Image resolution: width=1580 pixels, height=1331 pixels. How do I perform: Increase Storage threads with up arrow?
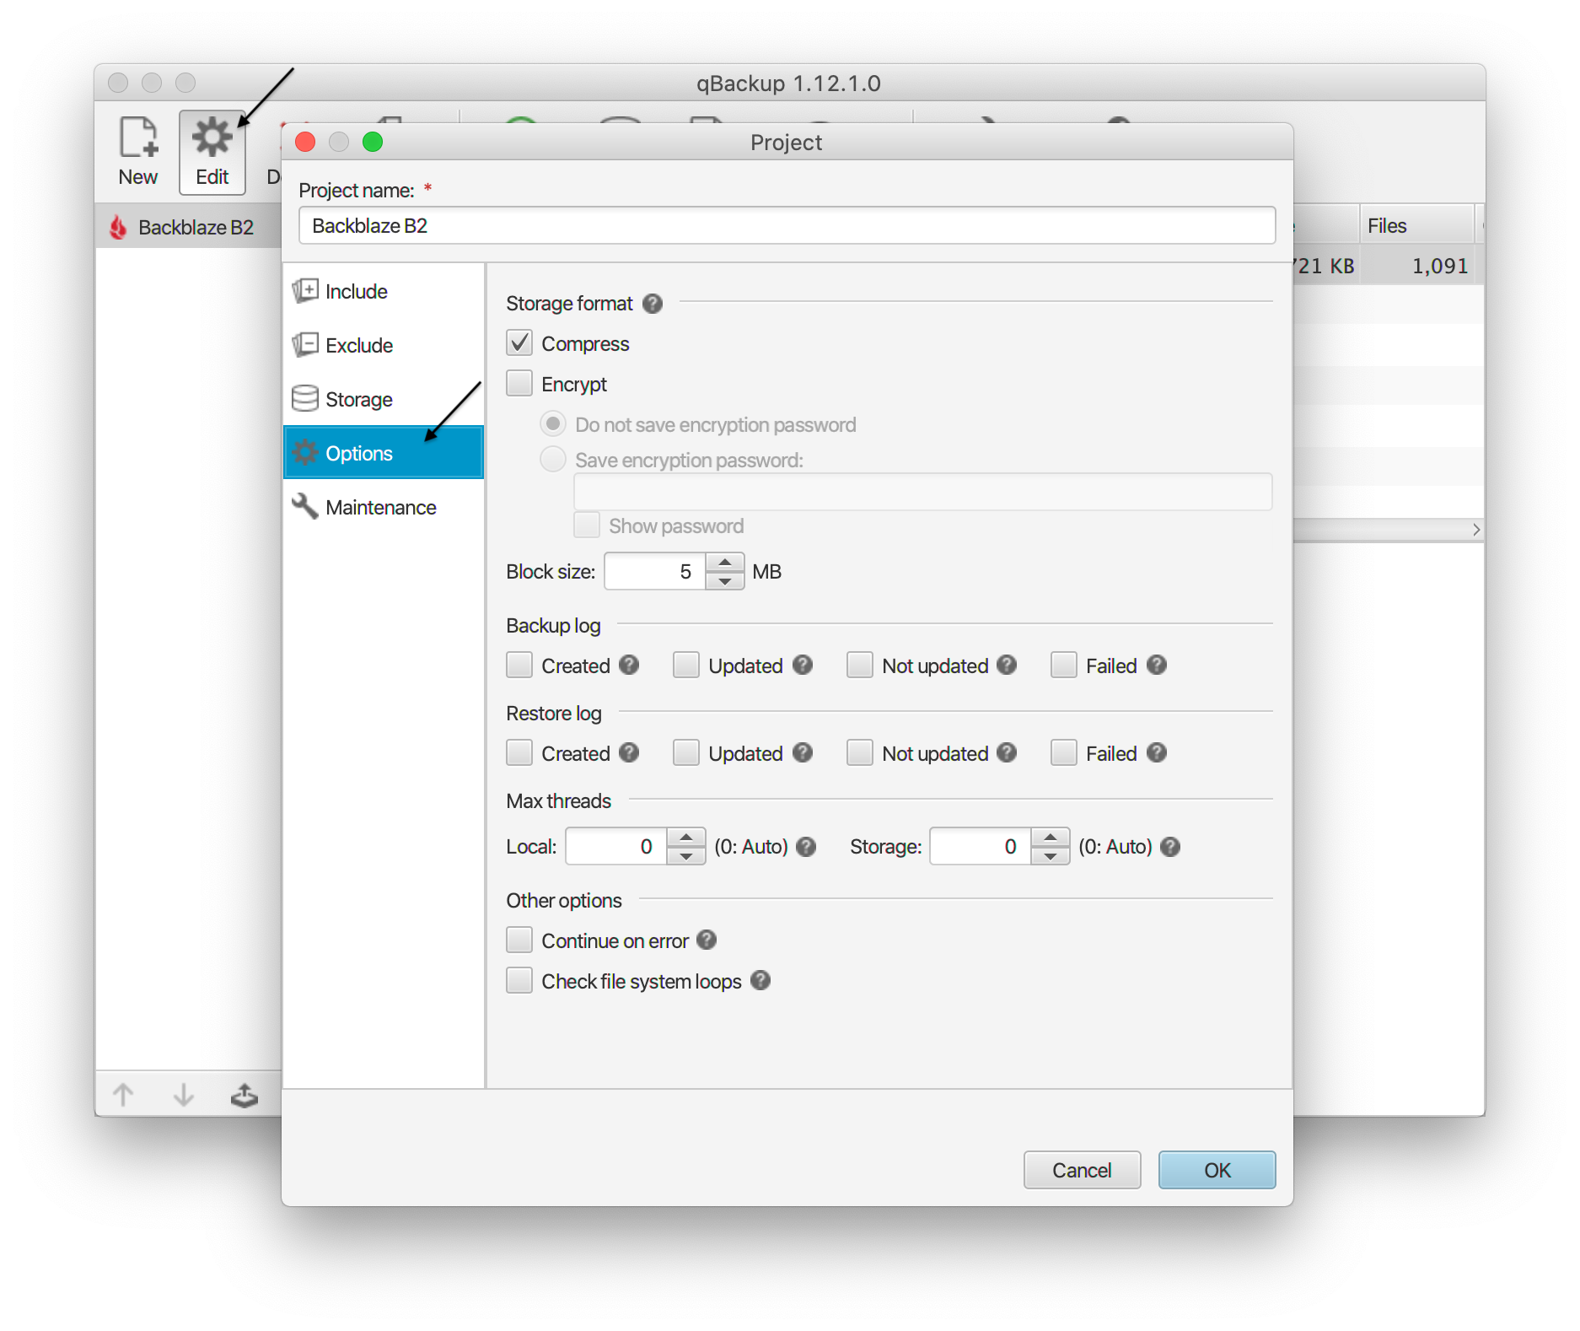coord(1051,838)
